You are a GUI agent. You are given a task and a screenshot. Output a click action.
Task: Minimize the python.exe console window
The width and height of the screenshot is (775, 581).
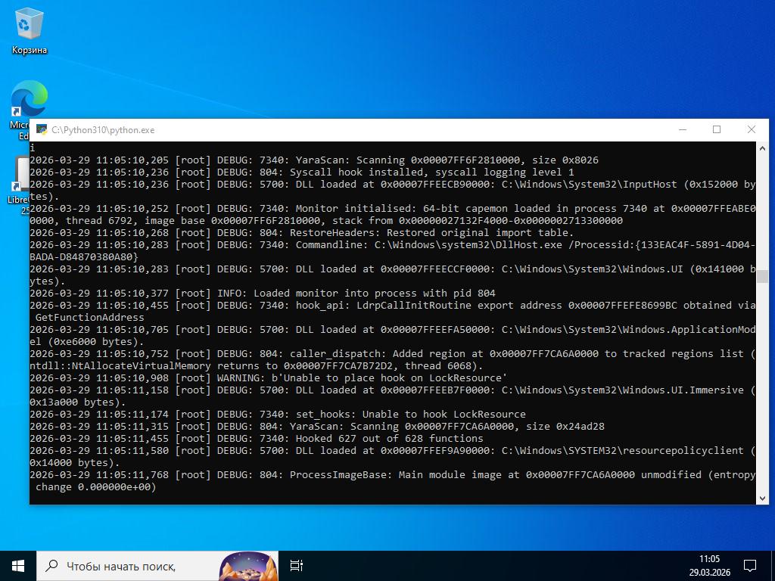tap(682, 130)
